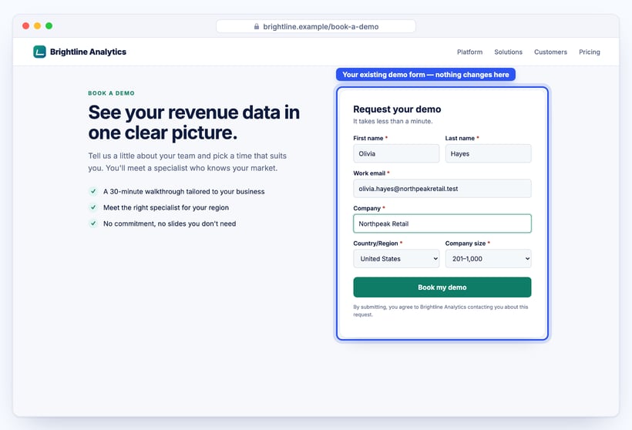Click the 'Country/Region' field label

click(375, 244)
